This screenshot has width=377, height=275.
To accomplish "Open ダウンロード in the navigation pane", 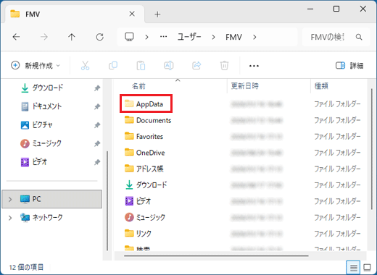I will (x=48, y=88).
